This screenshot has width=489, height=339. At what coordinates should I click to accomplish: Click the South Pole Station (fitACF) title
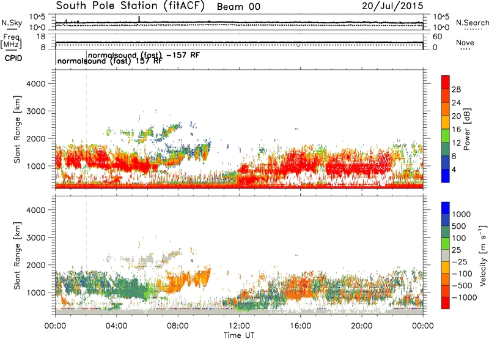pos(130,6)
